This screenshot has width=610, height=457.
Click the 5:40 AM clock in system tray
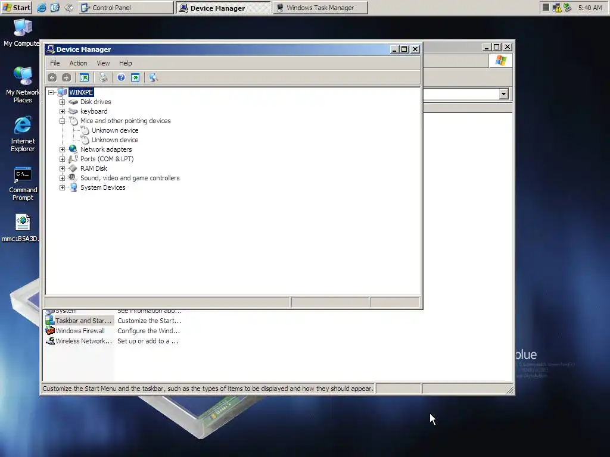click(x=590, y=8)
